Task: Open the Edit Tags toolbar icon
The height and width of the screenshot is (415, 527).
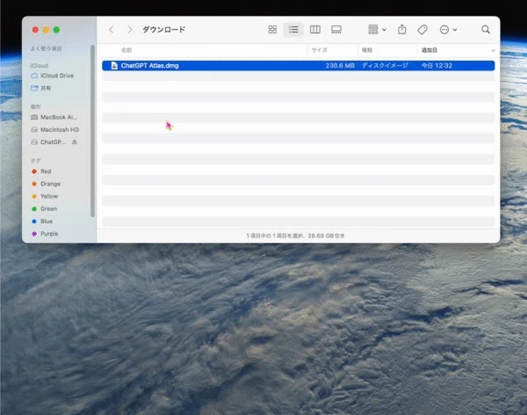Action: point(422,30)
